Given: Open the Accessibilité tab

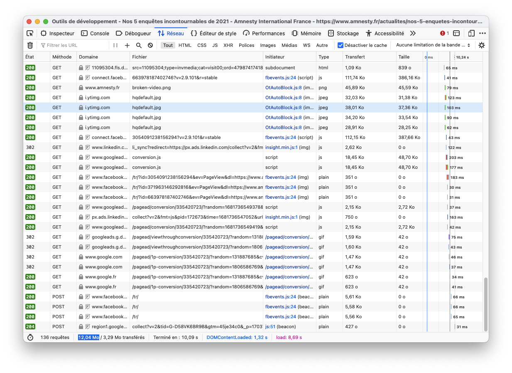Looking at the screenshot, I should tap(385, 33).
